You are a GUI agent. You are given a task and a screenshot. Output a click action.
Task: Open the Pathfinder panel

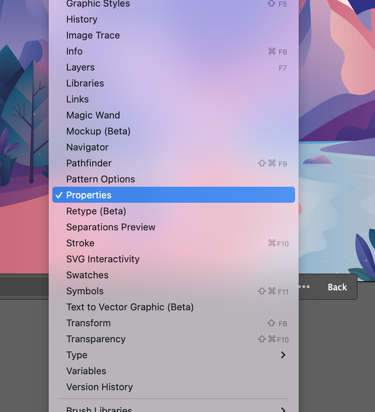[x=89, y=163]
